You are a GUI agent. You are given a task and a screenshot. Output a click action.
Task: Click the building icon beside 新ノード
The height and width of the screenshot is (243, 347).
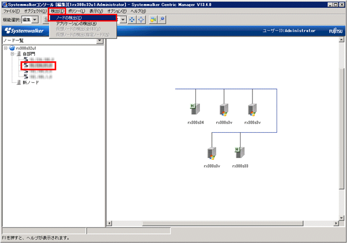click(19, 82)
